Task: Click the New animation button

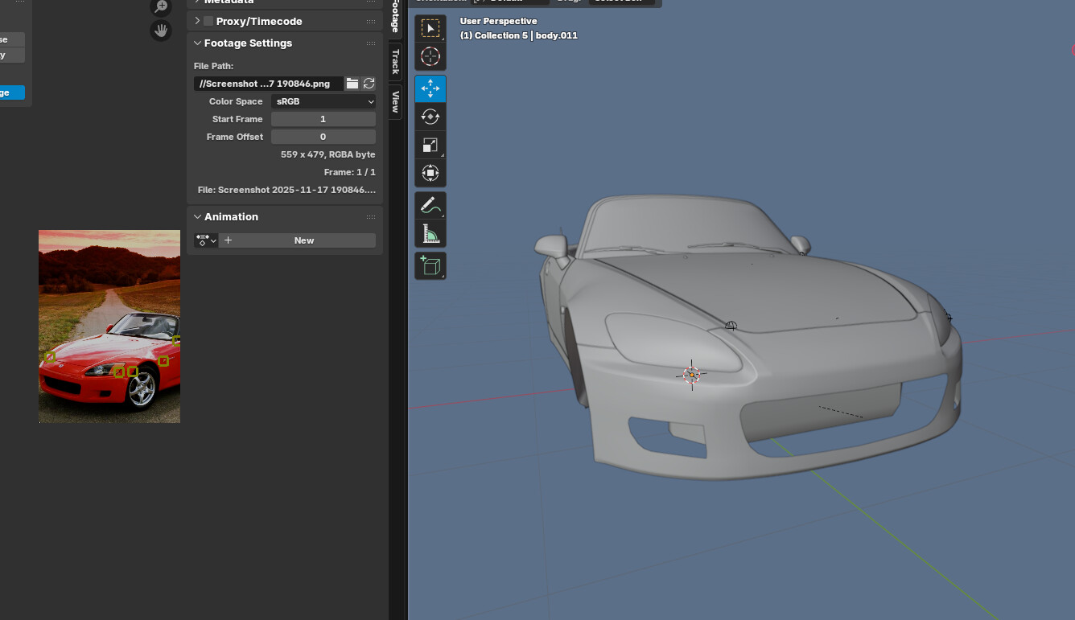Action: pyautogui.click(x=303, y=240)
